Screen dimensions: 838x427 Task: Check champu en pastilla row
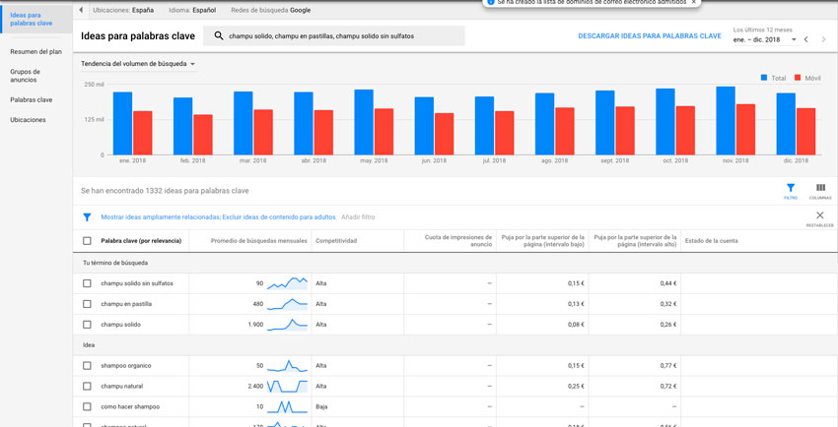87,304
